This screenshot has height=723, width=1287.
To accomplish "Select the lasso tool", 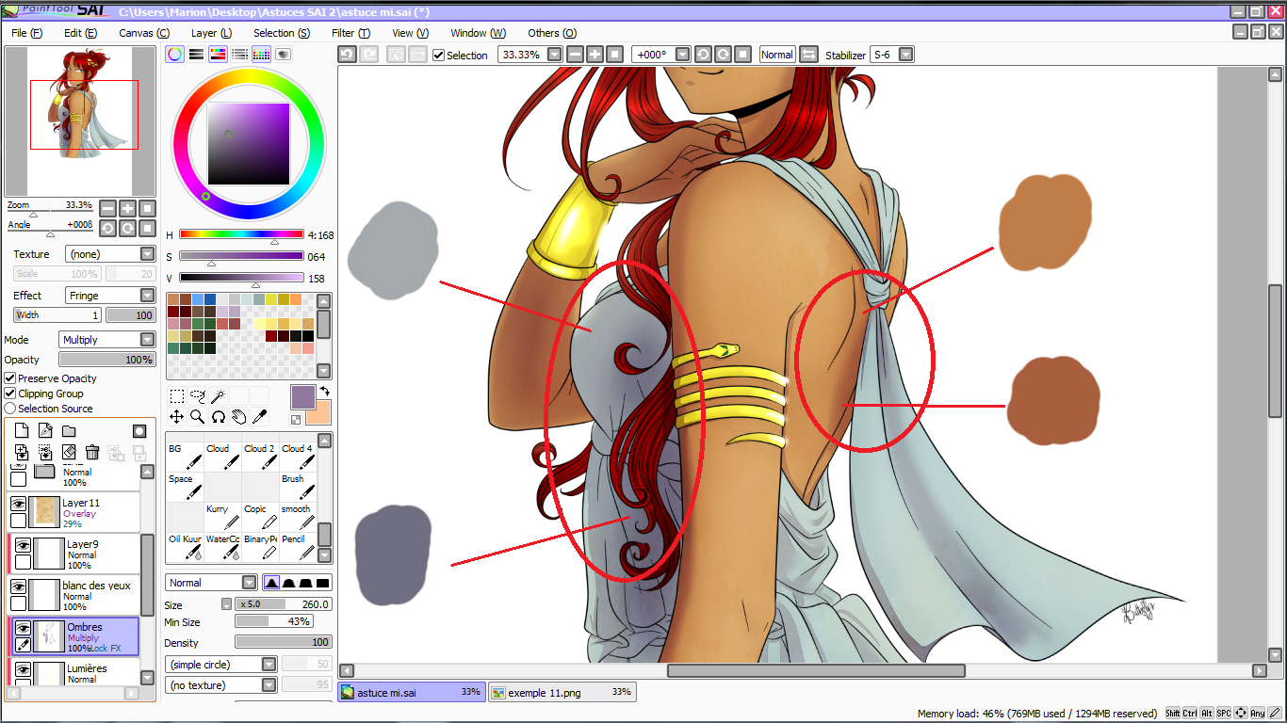I will point(197,396).
